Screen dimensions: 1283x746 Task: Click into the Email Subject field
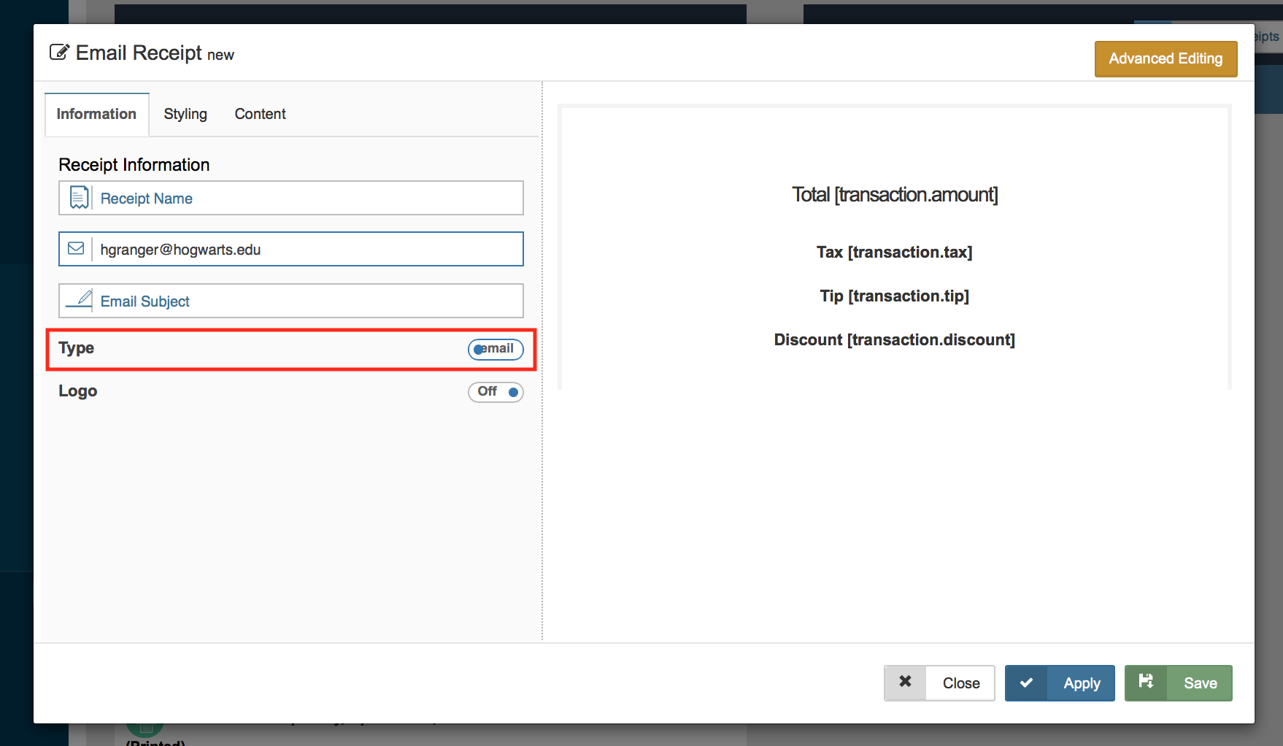[x=307, y=301]
